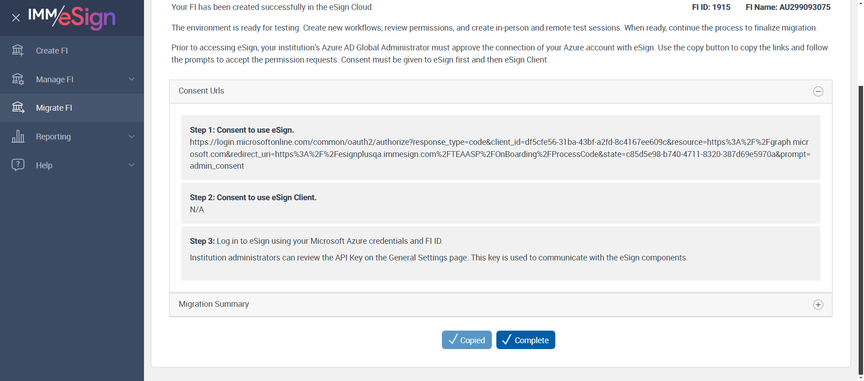This screenshot has width=864, height=381.
Task: Close the sidebar with the X icon
Action: 16,18
